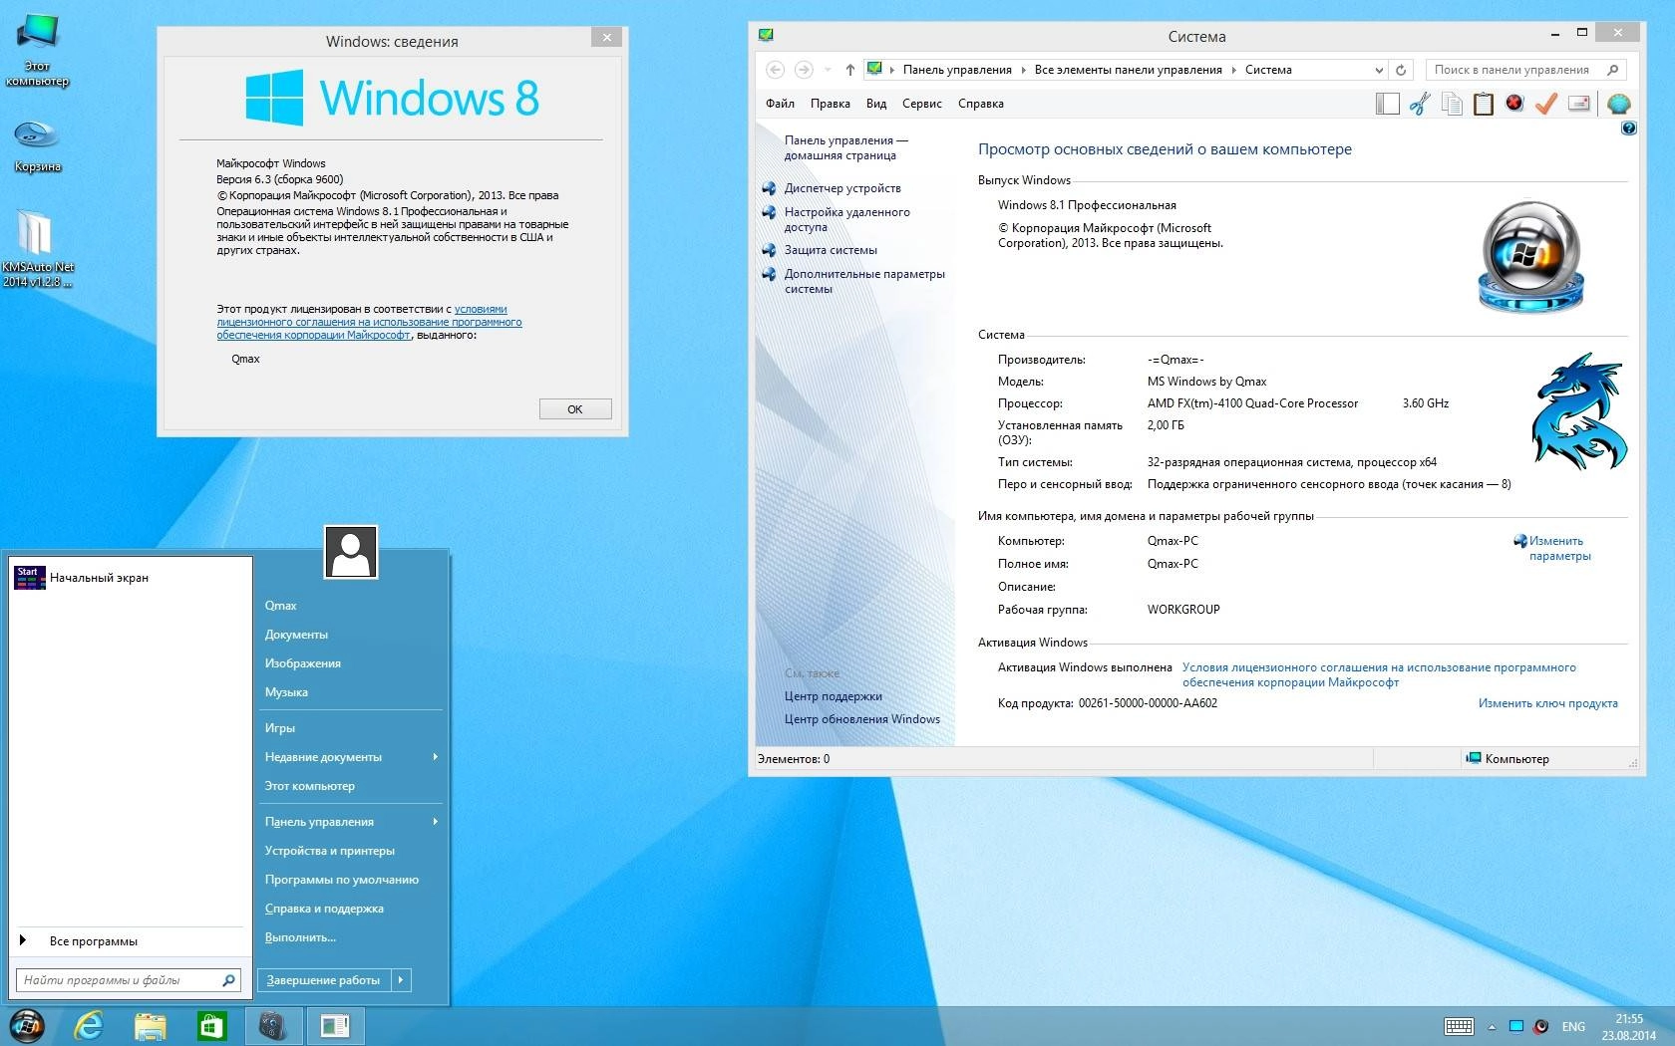Open Файл menu

[x=780, y=104]
